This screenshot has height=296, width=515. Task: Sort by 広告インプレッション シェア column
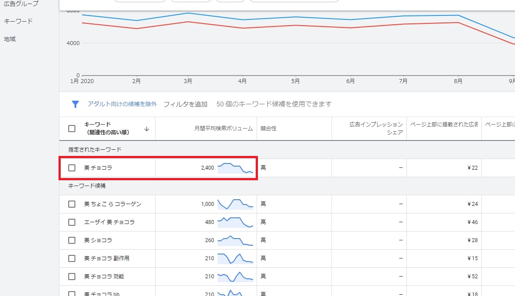pos(376,129)
